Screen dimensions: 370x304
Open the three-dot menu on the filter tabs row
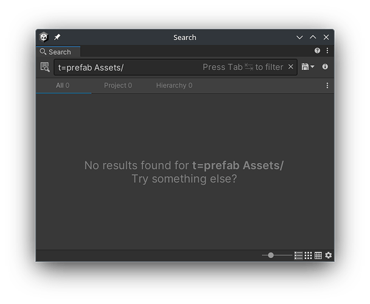(327, 86)
